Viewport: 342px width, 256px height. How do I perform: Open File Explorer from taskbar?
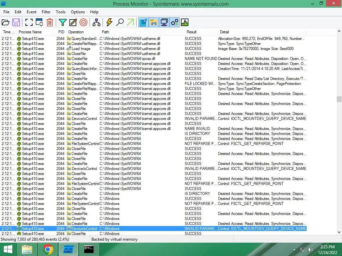coord(27,249)
